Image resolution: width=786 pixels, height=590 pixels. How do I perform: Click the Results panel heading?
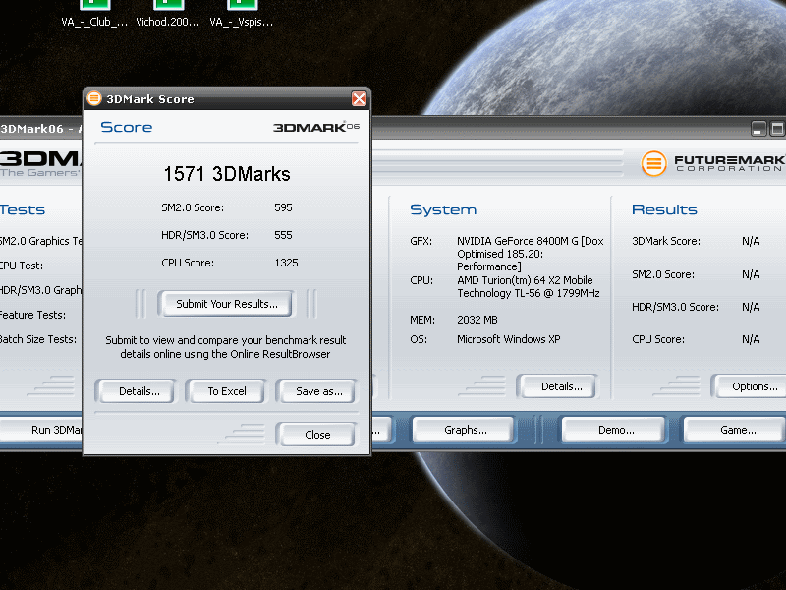click(x=664, y=209)
